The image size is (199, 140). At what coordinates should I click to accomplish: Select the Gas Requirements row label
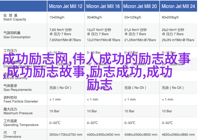pos(18,88)
